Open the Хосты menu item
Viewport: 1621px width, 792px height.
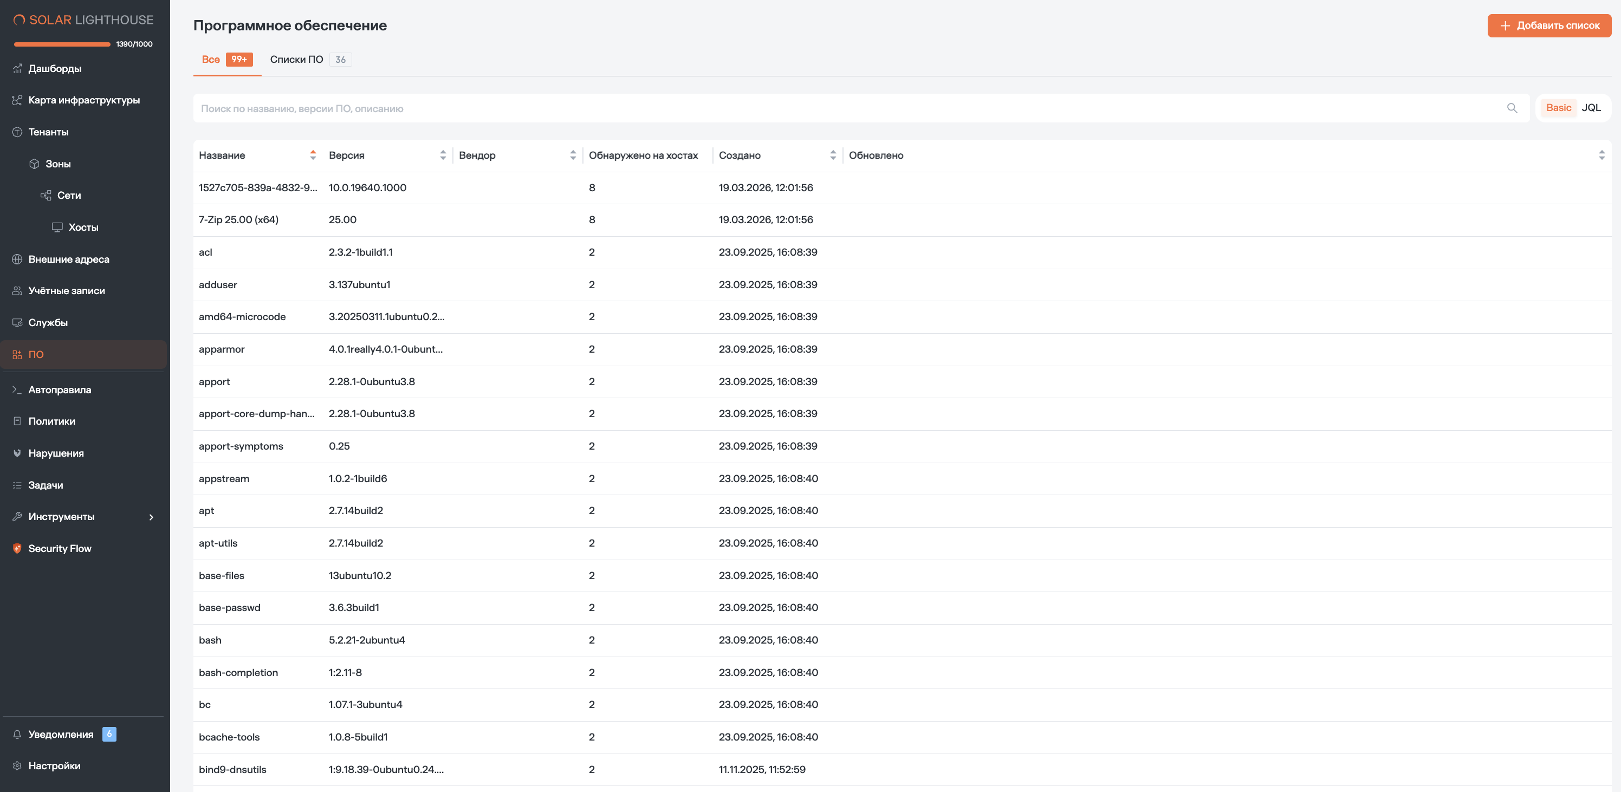pos(83,227)
